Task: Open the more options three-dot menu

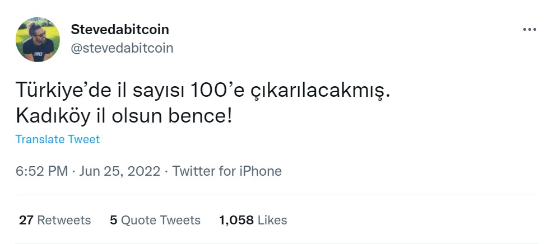Action: (x=529, y=30)
